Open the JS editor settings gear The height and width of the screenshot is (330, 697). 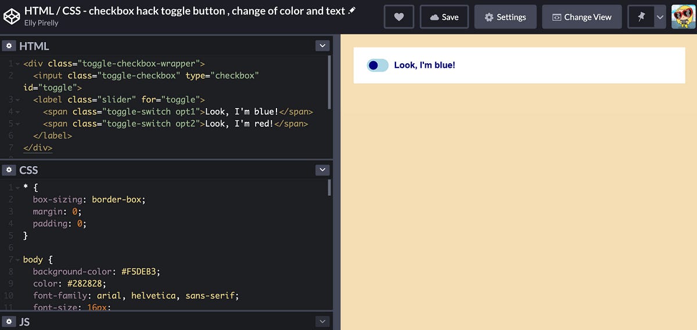click(x=9, y=321)
